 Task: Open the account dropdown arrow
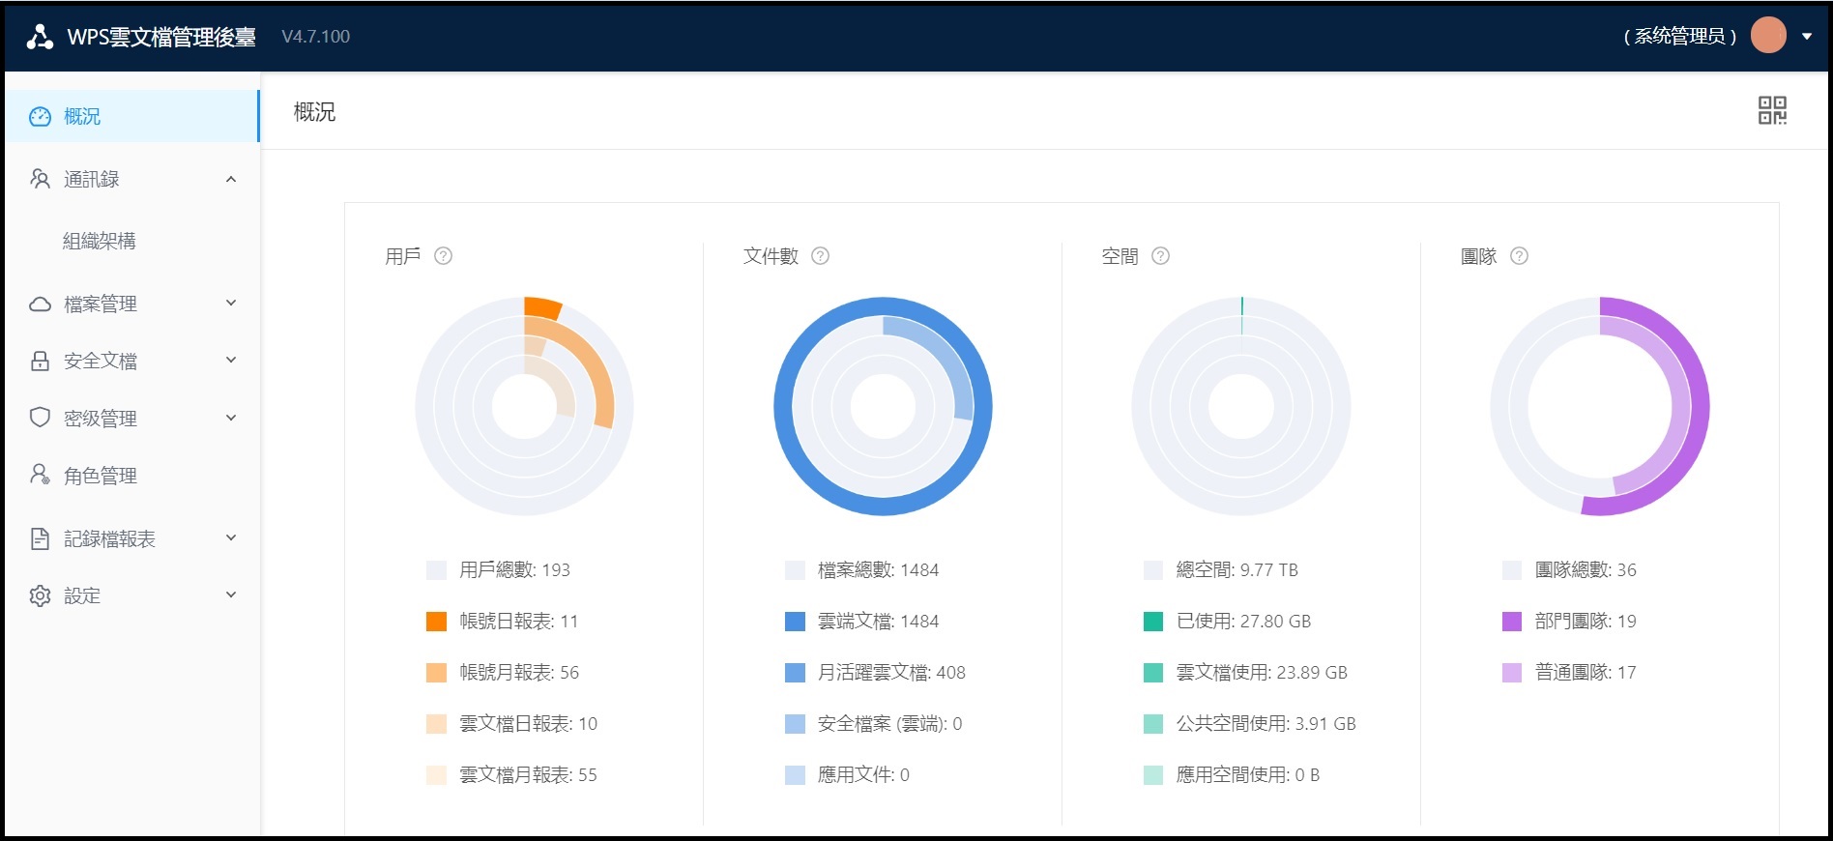pos(1806,37)
